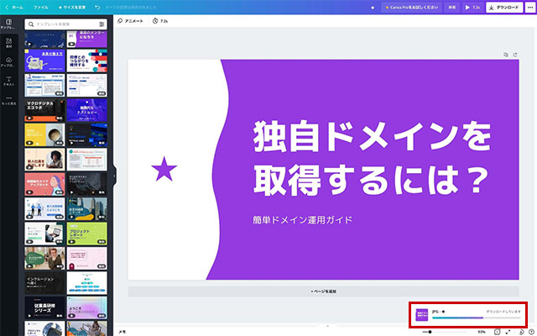Choose the white flowchart diagram template

point(86,283)
